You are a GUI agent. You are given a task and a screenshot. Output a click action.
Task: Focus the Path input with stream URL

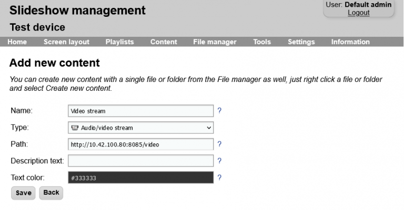(140, 144)
